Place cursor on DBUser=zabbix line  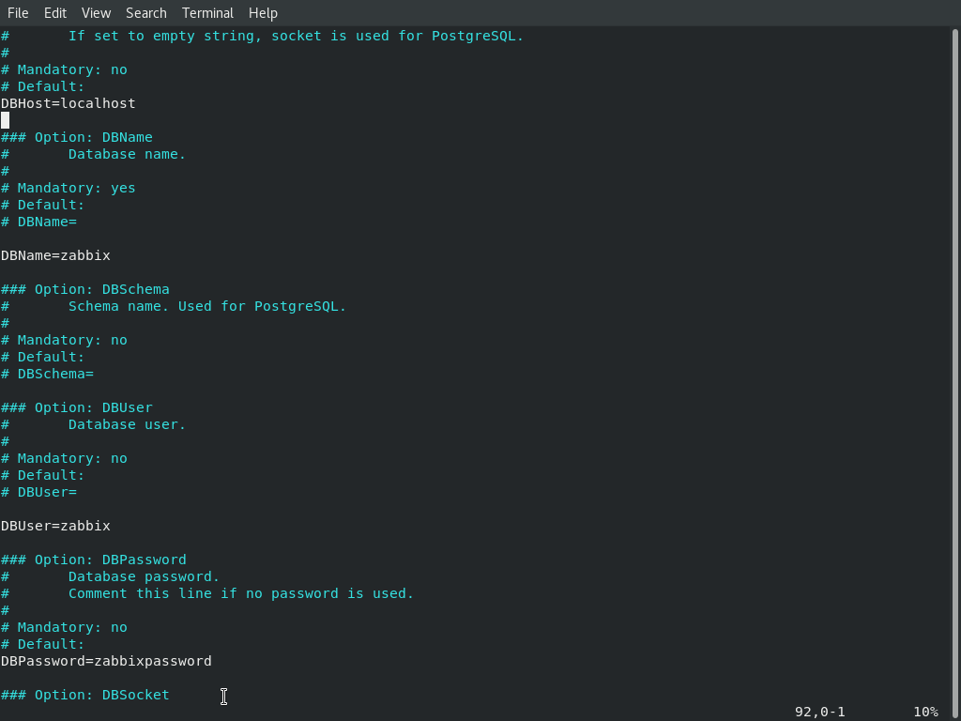tap(55, 526)
